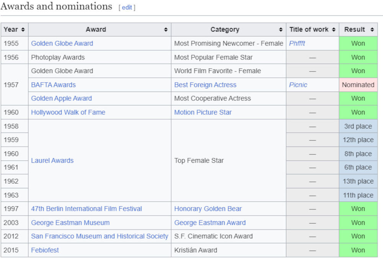Click the Award column sort arrows

pyautogui.click(x=166, y=30)
